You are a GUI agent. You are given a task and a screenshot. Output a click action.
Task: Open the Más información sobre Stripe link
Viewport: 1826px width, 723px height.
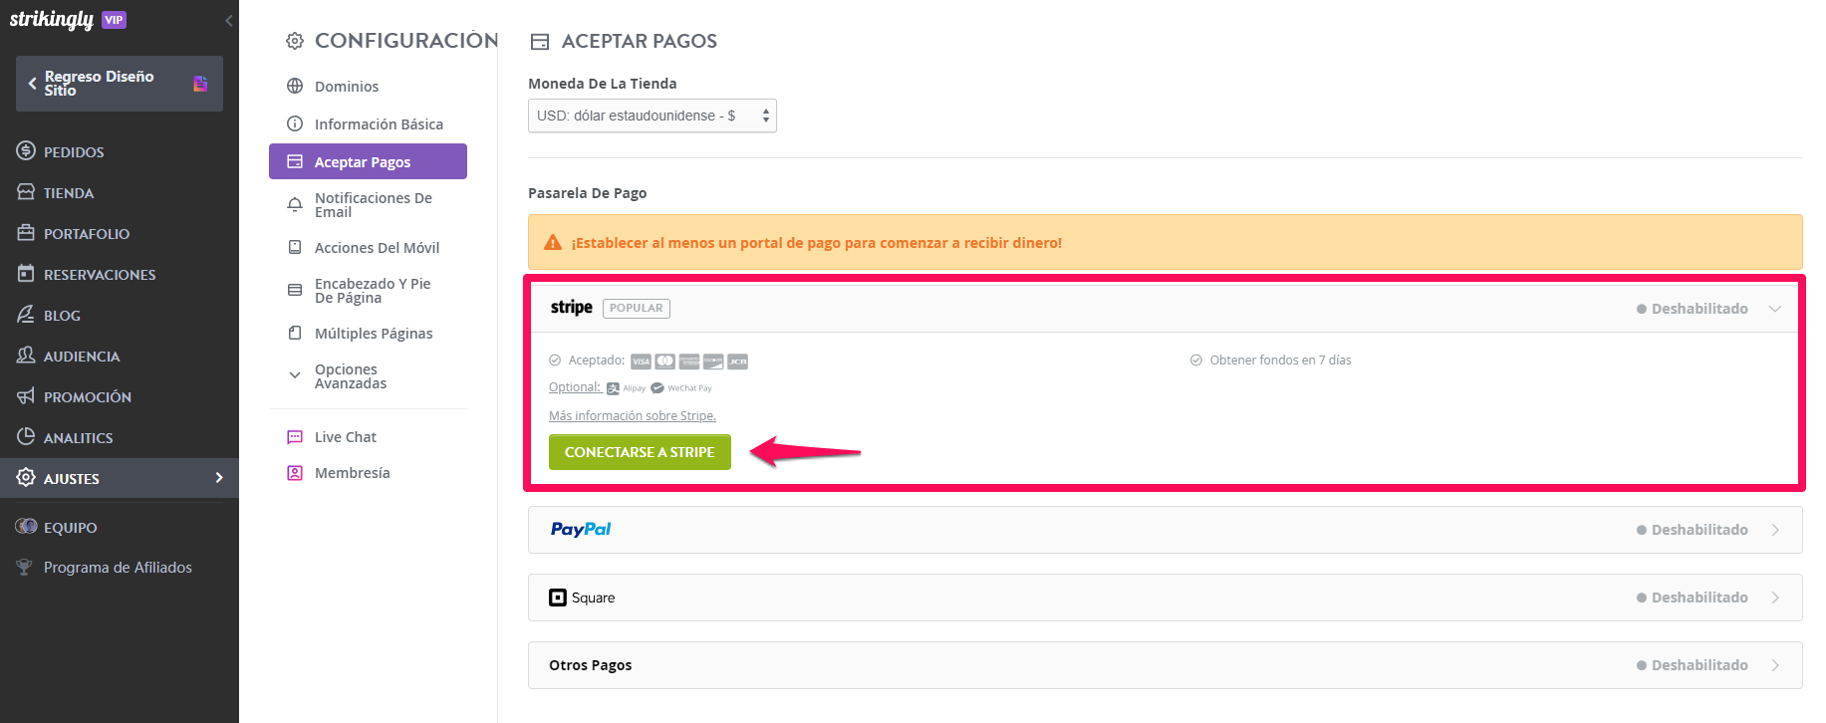(633, 416)
